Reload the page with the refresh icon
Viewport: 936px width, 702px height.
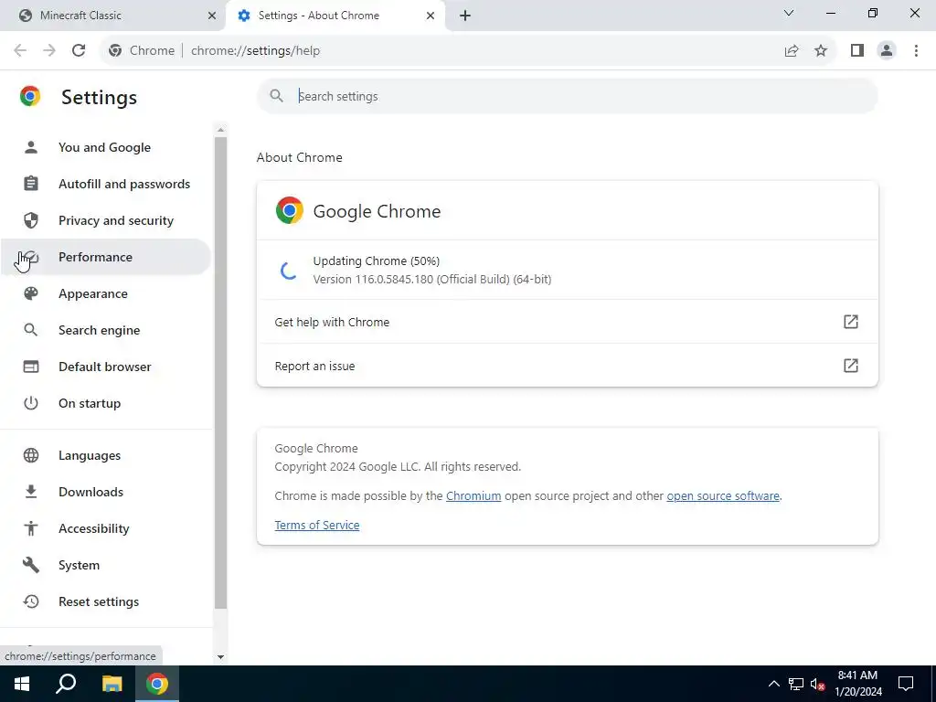point(79,50)
